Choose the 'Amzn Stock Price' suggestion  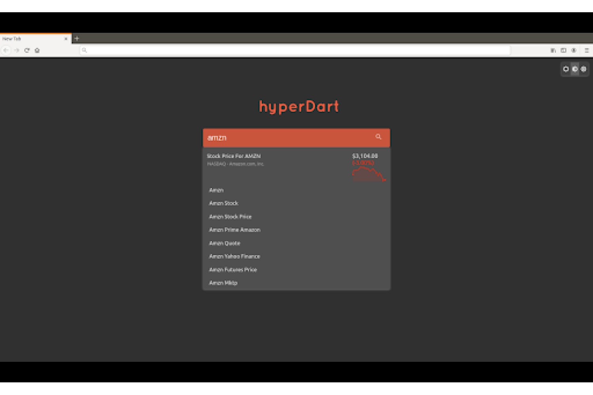point(296,216)
